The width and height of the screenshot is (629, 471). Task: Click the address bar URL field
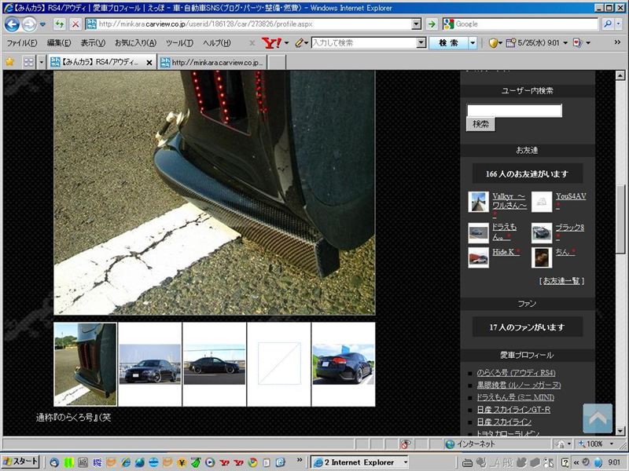254,24
